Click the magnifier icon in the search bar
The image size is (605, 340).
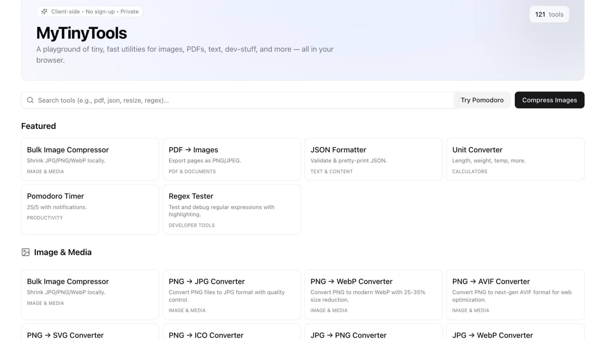coord(30,100)
